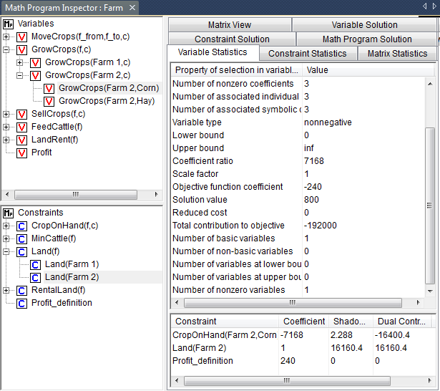Click the Land(Farm 2) row in the constraint table
The height and width of the screenshot is (391, 440).
pos(302,348)
